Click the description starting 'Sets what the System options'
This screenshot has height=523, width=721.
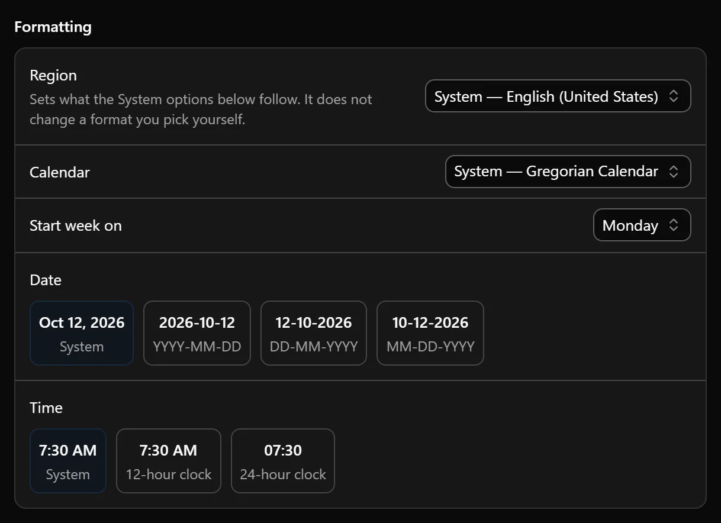201,109
